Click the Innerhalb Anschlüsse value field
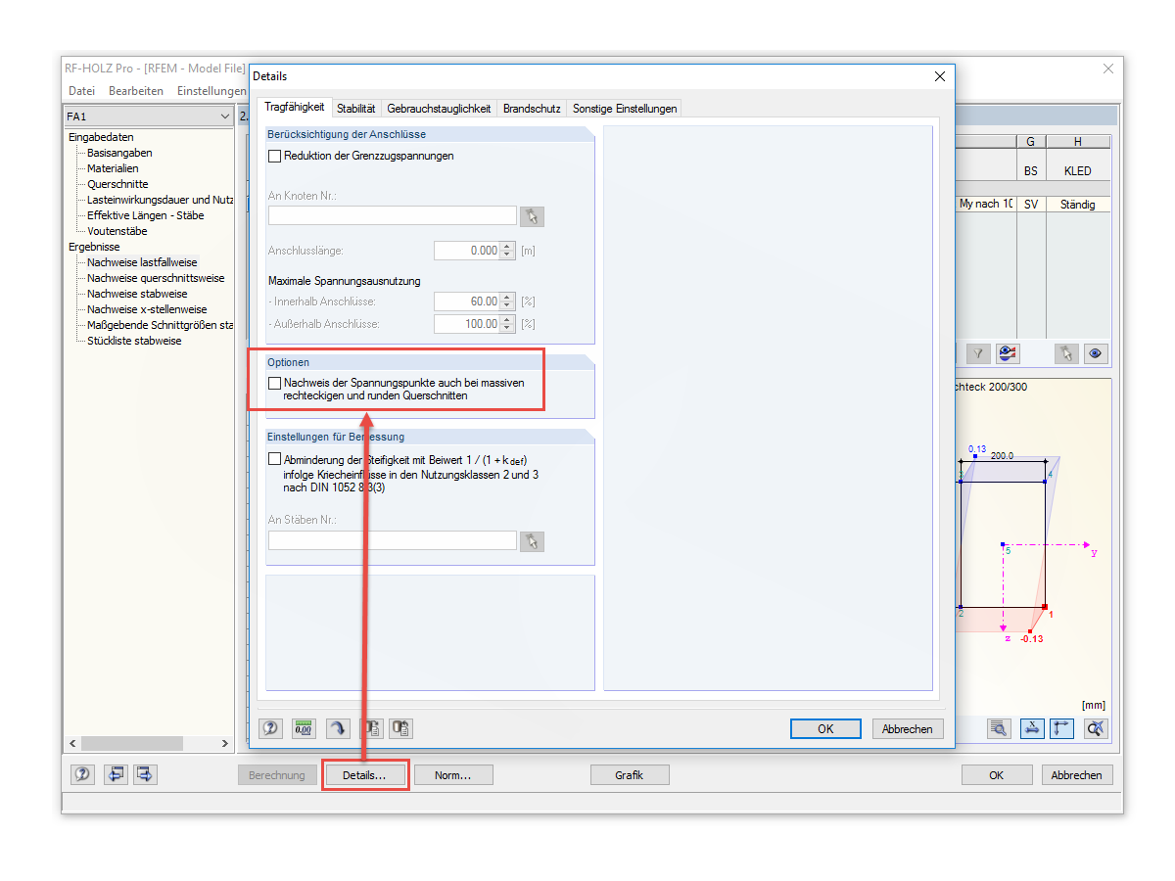Image resolution: width=1175 pixels, height=881 pixels. (x=467, y=301)
